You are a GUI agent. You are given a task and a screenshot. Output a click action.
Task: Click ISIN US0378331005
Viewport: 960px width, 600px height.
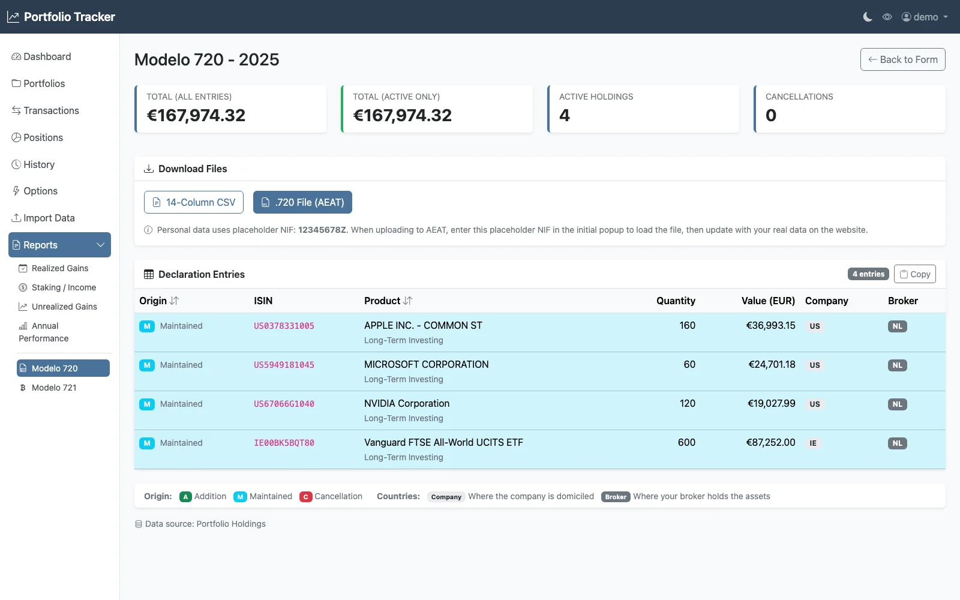pos(284,326)
